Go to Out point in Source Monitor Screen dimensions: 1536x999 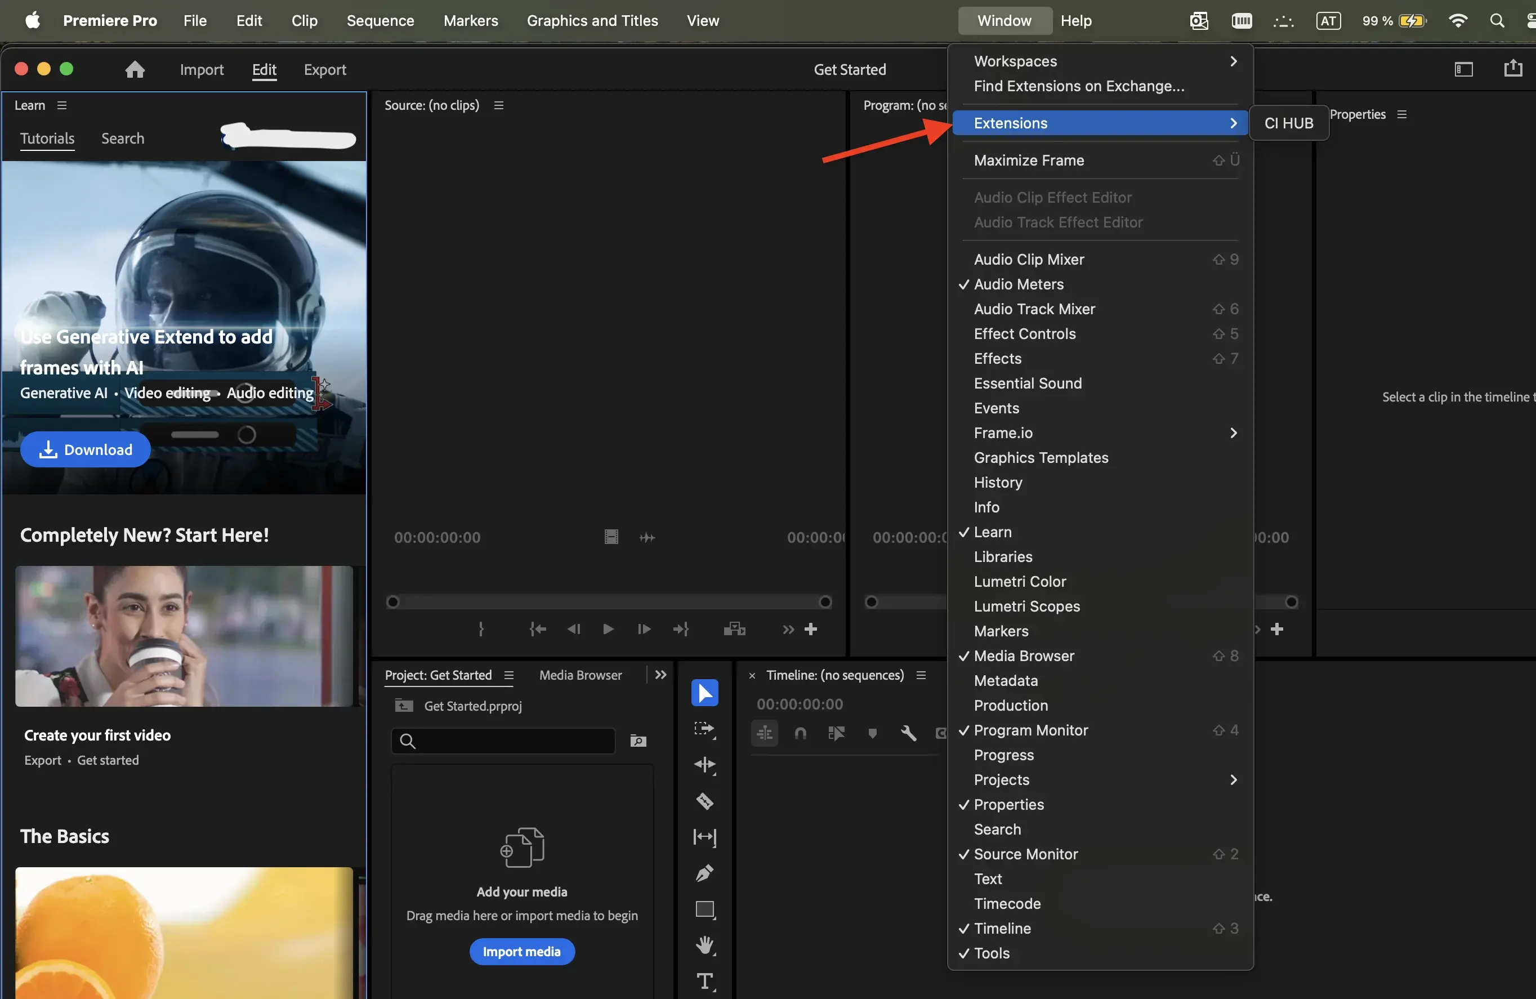point(681,629)
